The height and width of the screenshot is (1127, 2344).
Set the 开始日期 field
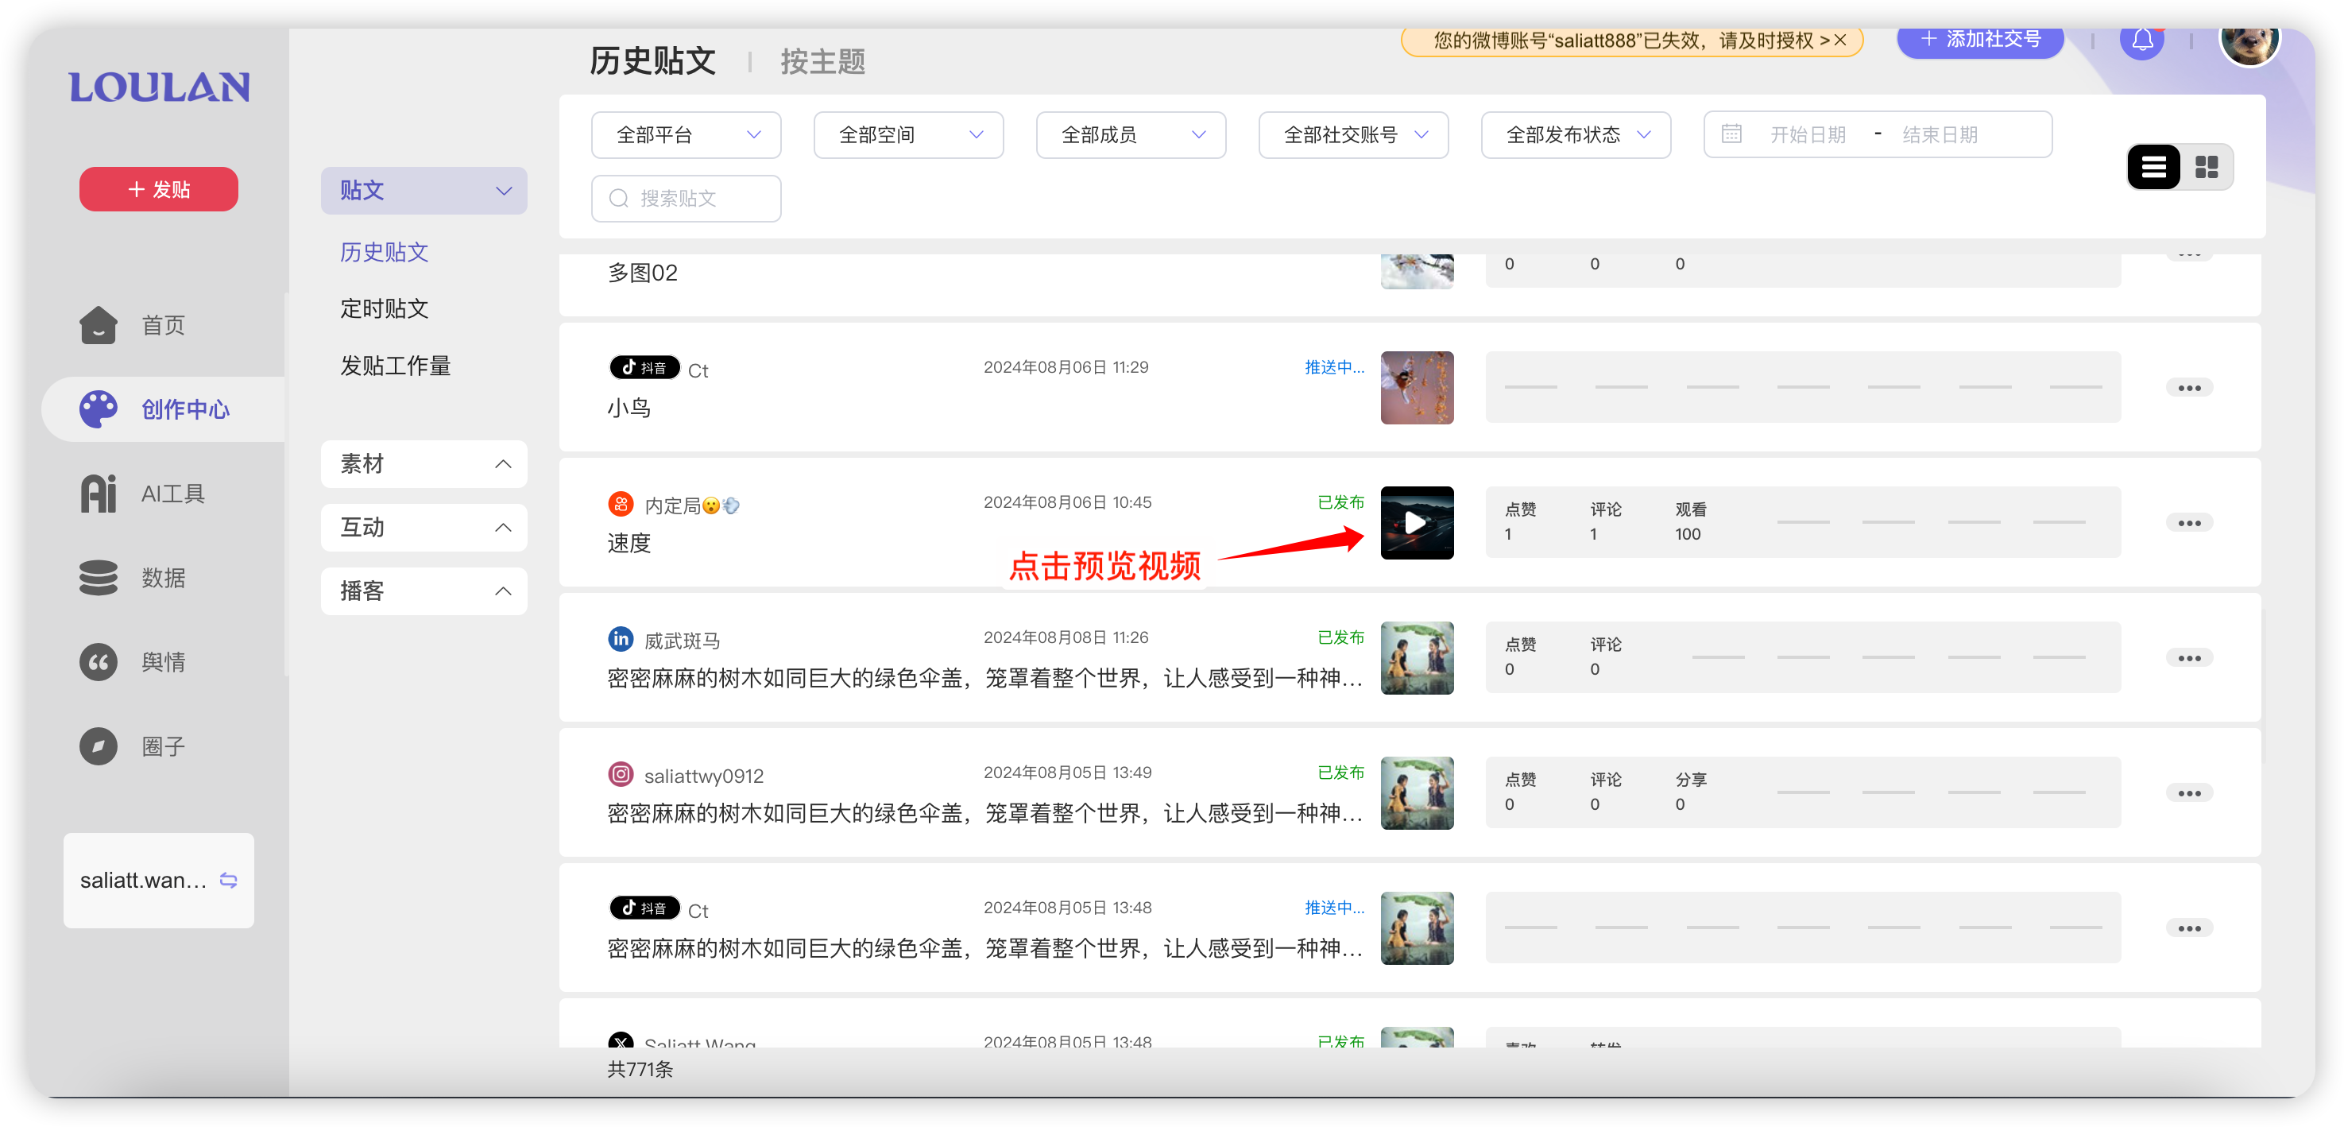click(1807, 135)
